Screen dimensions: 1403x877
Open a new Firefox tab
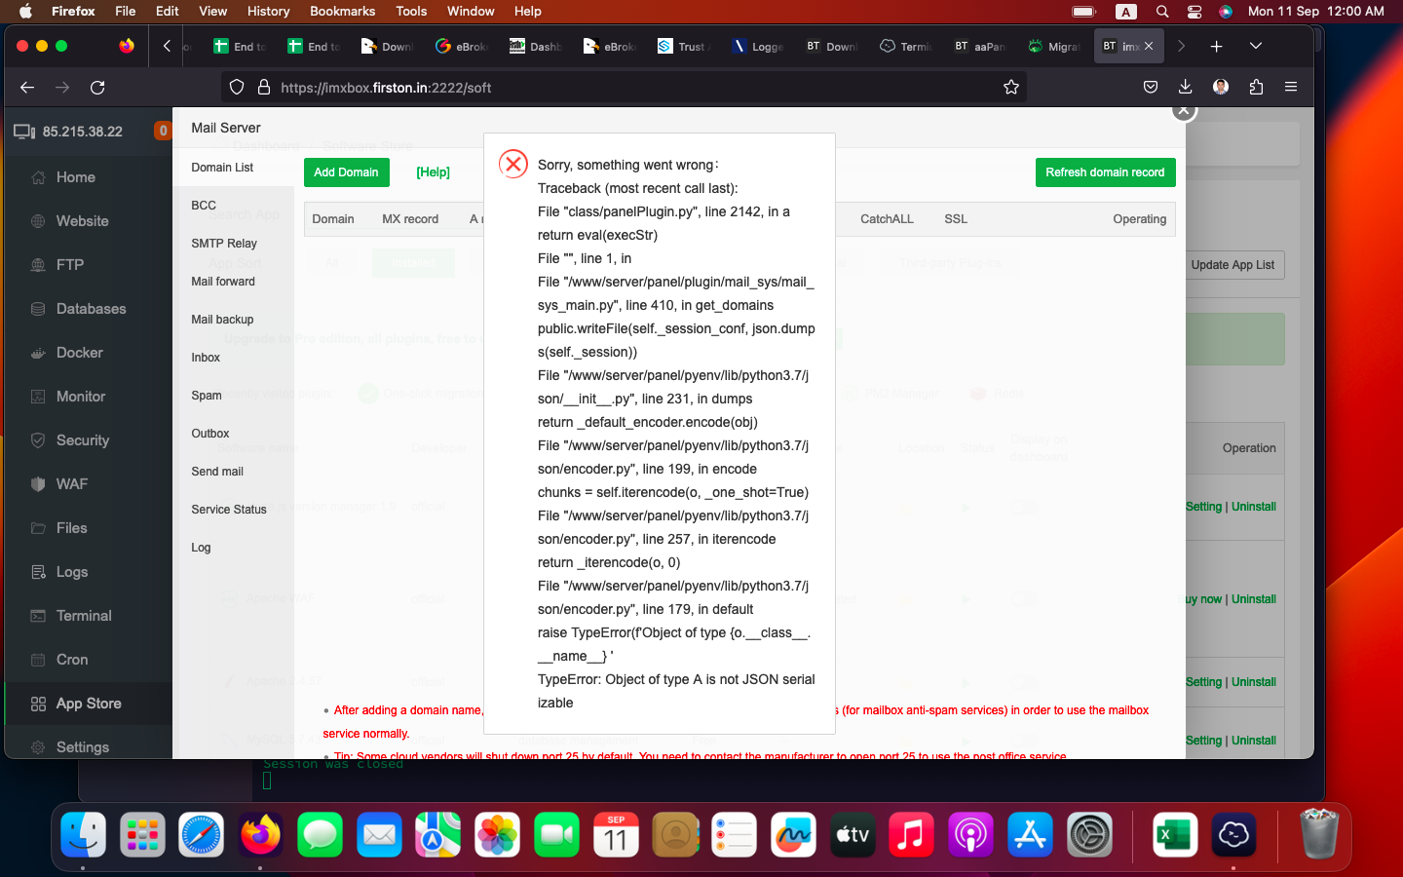tap(1216, 46)
